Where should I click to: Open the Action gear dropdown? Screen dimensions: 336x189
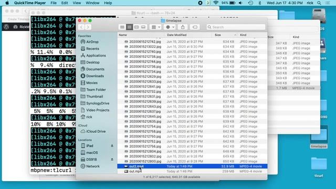[x=170, y=27]
